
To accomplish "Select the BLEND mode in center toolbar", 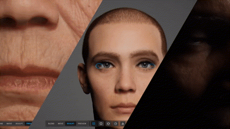I will (x=51, y=124).
